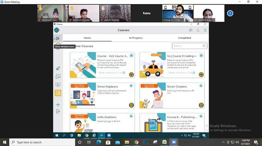Screen dimensions: 262x146
Task: Open the hamburger menu in Plezmo header
Action: 205,30
